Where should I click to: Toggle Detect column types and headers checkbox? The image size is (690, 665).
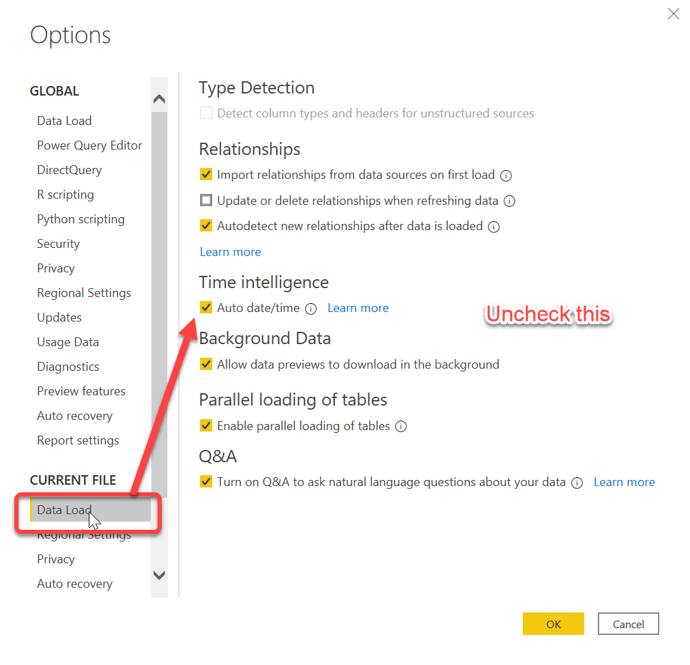pyautogui.click(x=206, y=113)
